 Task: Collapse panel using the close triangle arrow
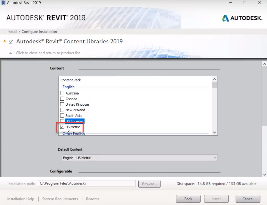click(x=11, y=53)
